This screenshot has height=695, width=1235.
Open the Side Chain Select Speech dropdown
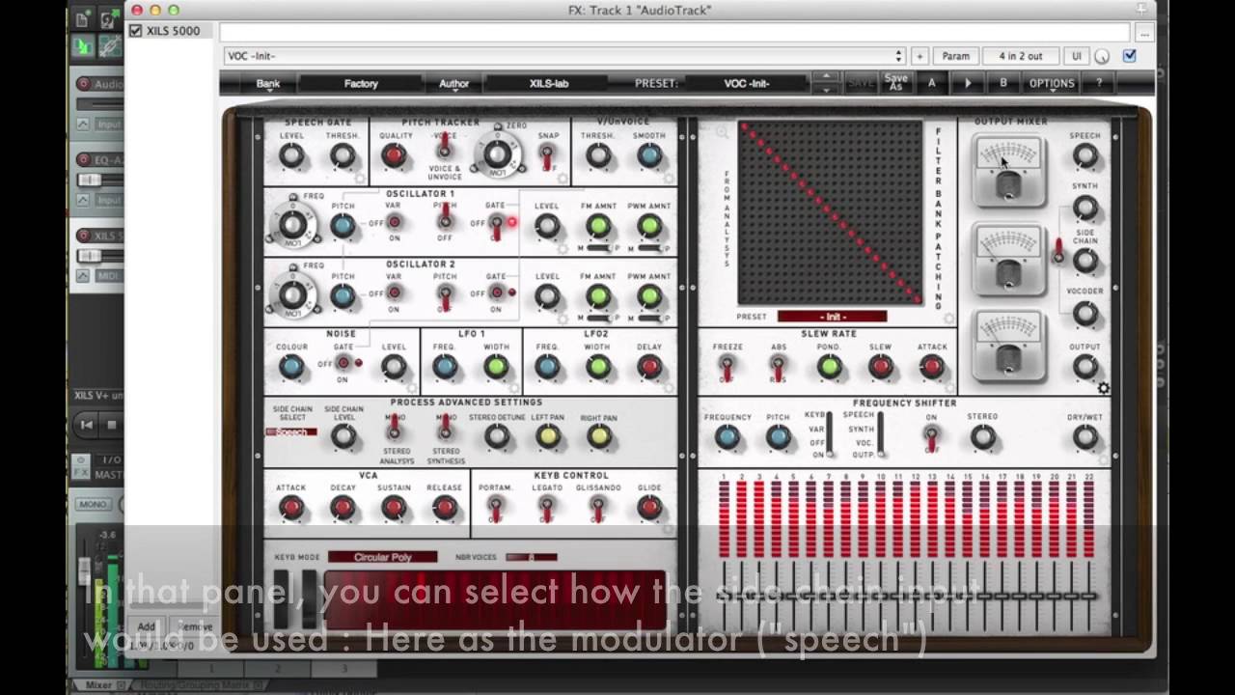click(291, 431)
